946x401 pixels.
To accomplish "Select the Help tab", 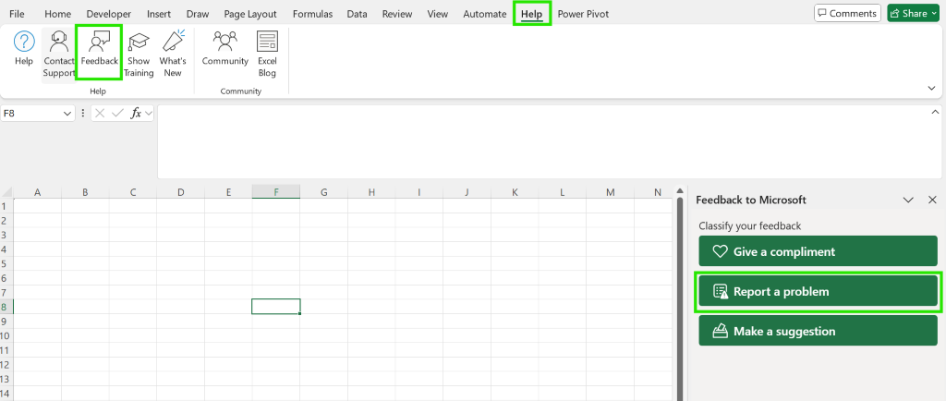I will click(x=531, y=14).
